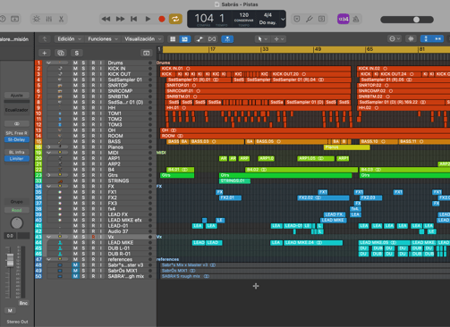Select the STRINGS.01 region
This screenshot has height=327, width=450.
(234, 180)
